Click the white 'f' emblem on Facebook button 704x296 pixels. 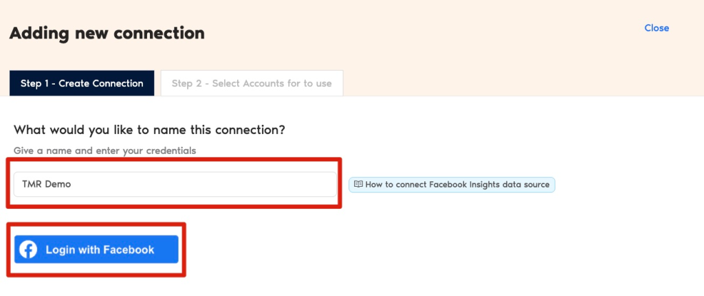point(28,250)
